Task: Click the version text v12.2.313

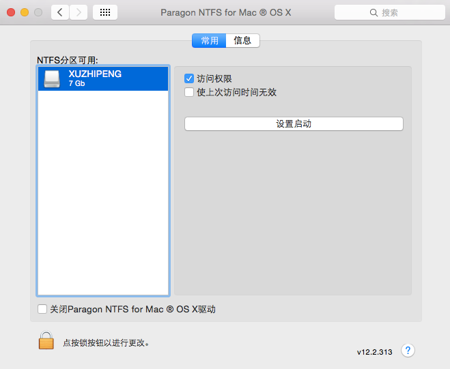Action: pyautogui.click(x=374, y=352)
